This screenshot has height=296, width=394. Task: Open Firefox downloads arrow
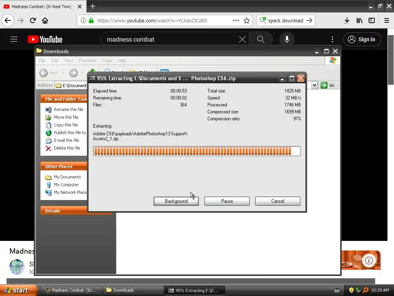(347, 20)
